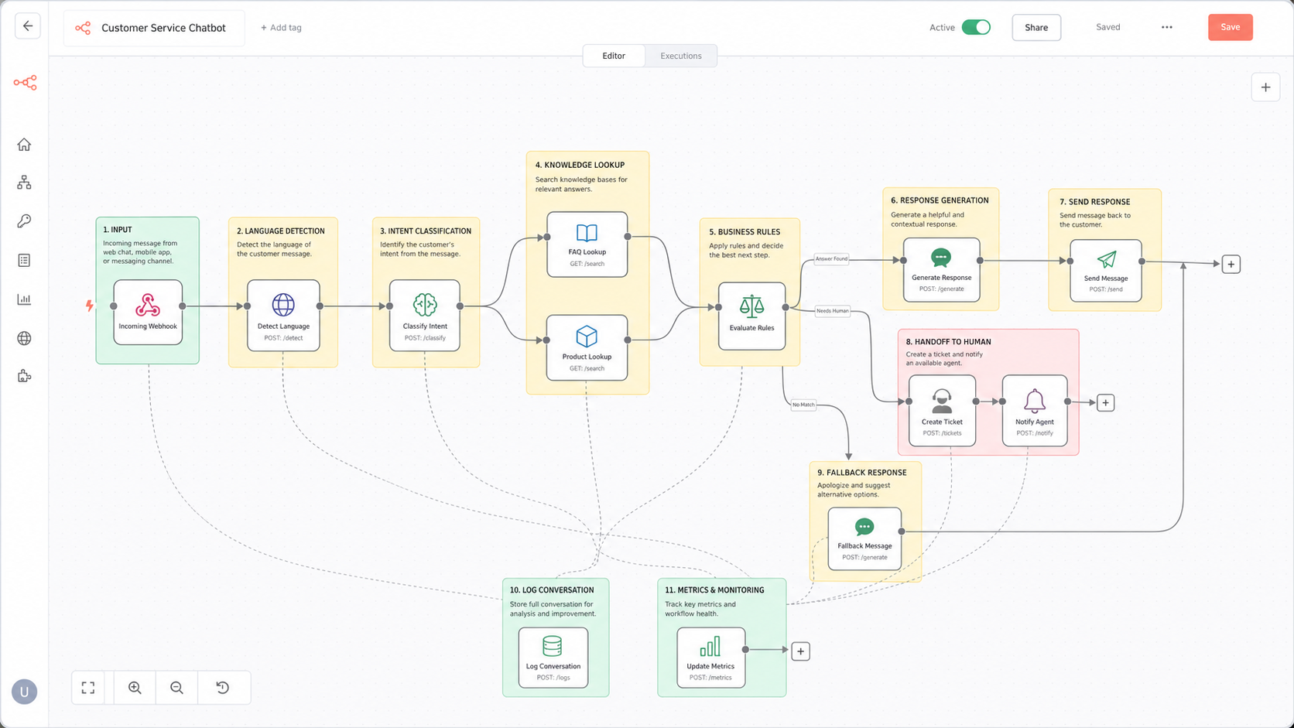Click Add tag
The image size is (1294, 728).
coord(281,28)
